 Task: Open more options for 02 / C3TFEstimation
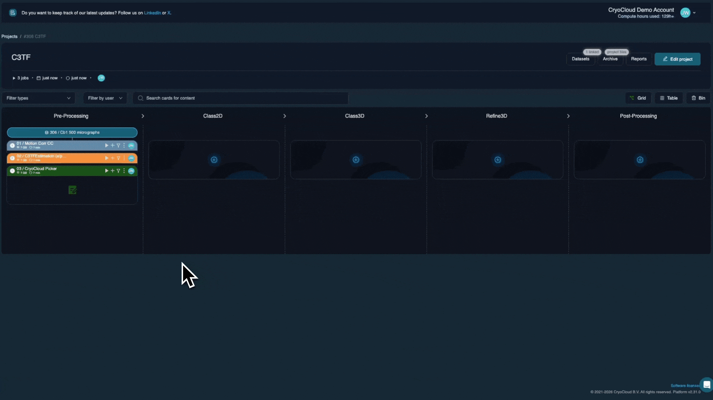[124, 158]
